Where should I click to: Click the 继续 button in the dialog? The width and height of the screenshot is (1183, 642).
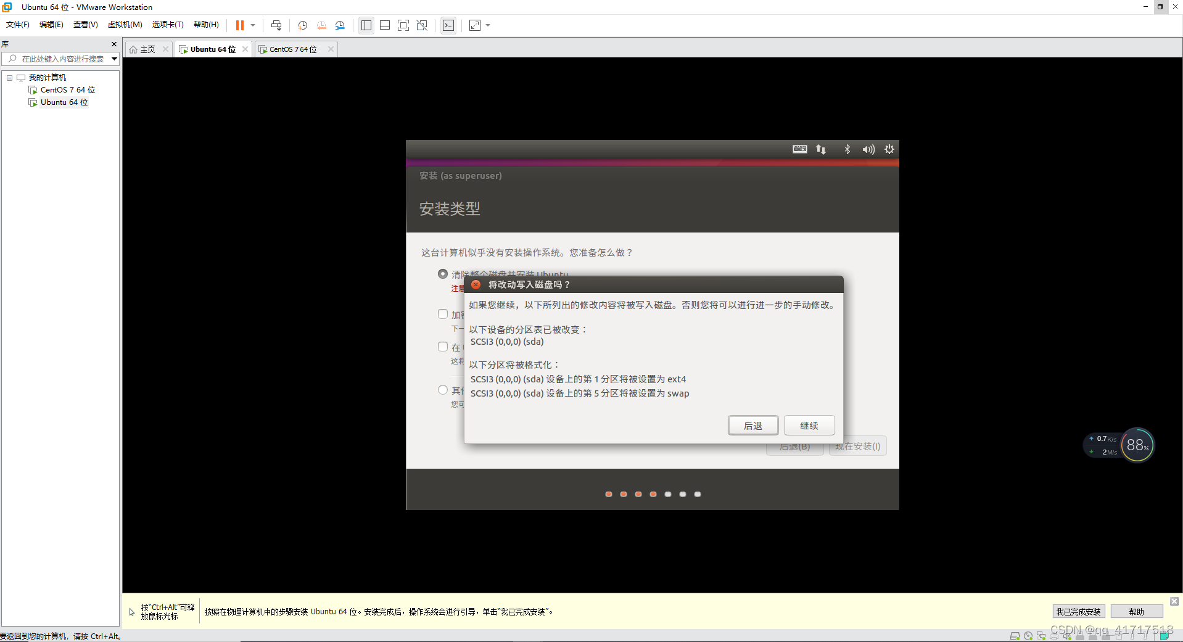pyautogui.click(x=809, y=426)
